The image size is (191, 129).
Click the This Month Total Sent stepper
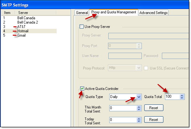139,108
